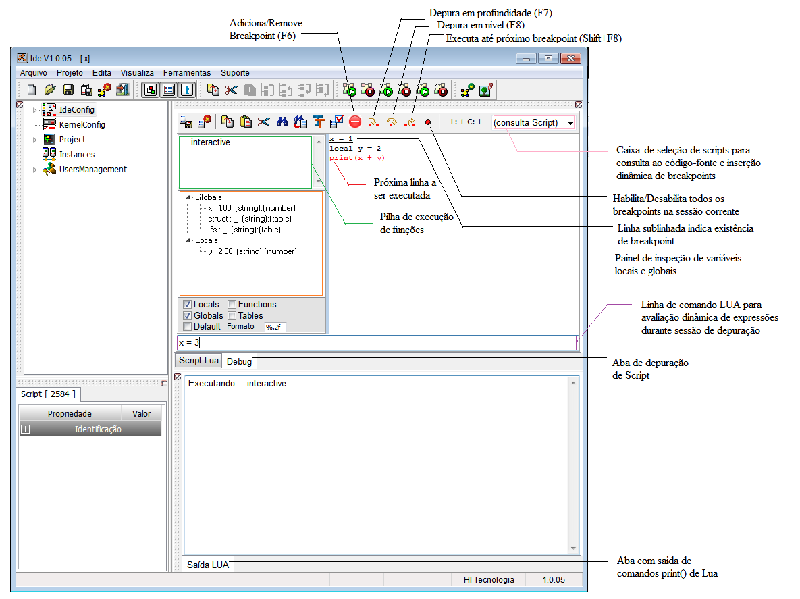The image size is (800, 599).
Task: Click the Valor column header
Action: (x=141, y=413)
